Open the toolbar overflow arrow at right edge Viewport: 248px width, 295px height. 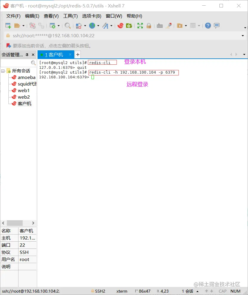(x=245, y=28)
